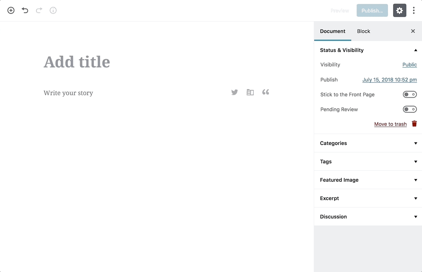This screenshot has height=272, width=422.
Task: Turn on Pending Review
Action: point(409,109)
